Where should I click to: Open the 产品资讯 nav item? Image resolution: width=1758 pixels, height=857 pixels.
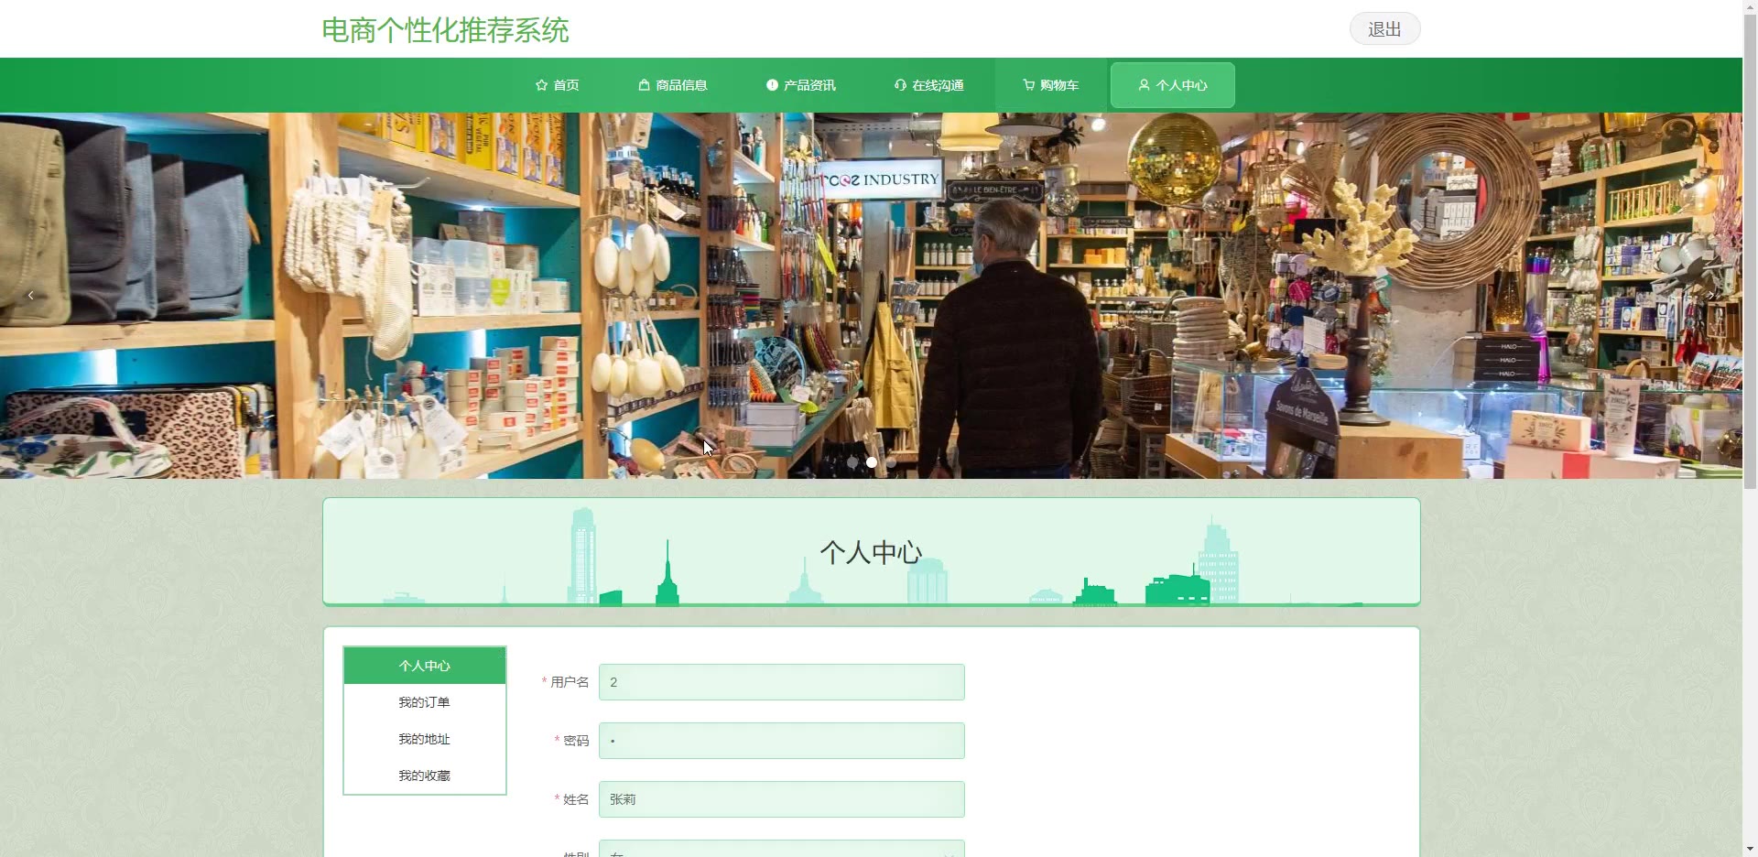coord(801,85)
